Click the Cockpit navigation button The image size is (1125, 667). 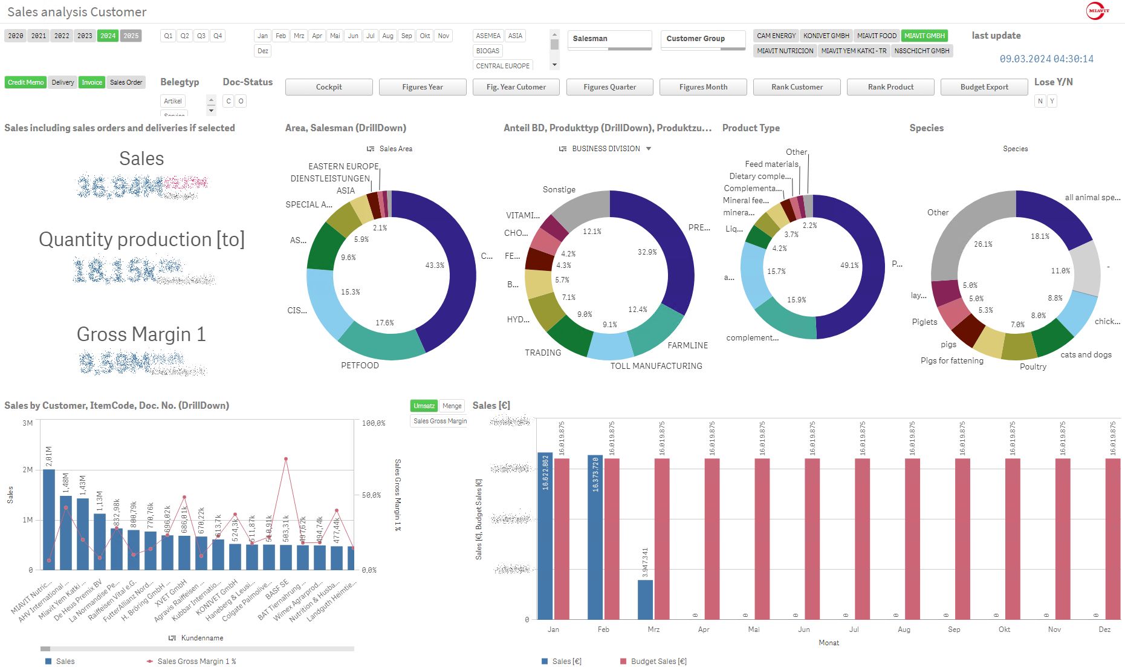point(328,86)
